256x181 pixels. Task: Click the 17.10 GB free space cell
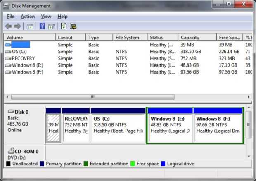point(228,65)
